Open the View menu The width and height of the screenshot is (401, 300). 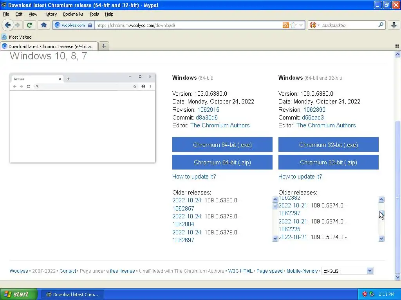[33, 14]
